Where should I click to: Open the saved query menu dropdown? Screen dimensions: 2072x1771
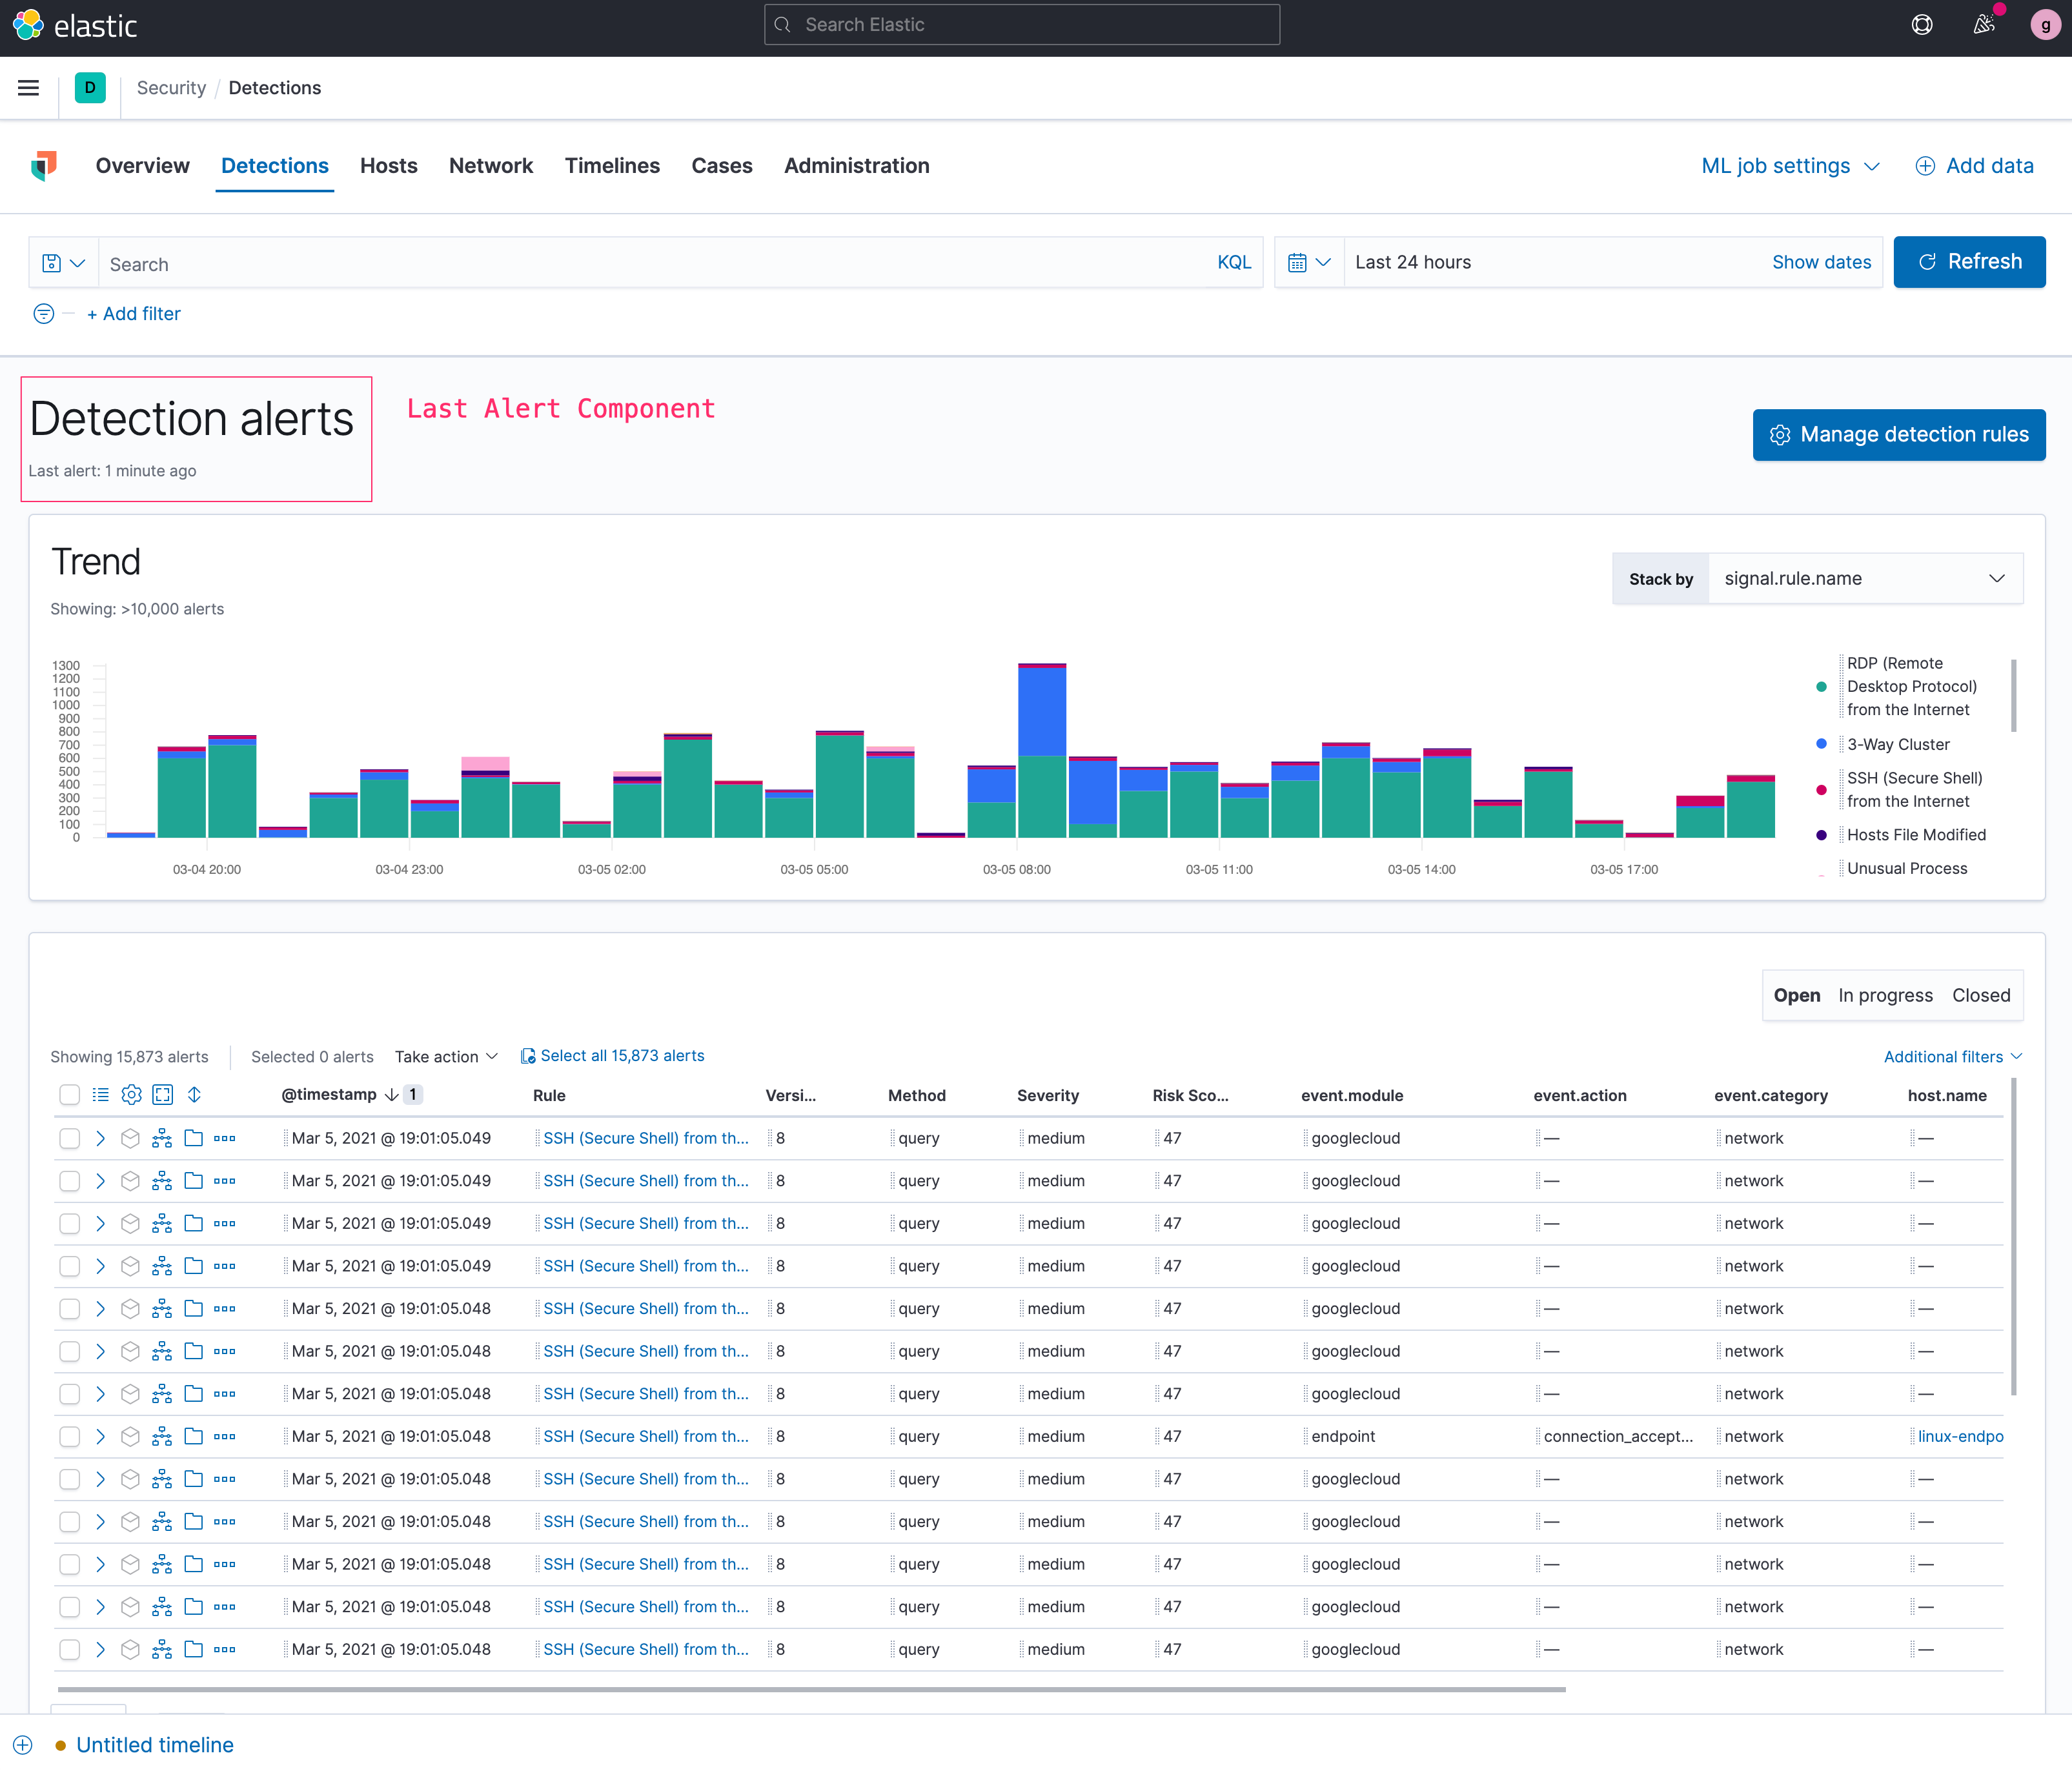click(x=63, y=263)
